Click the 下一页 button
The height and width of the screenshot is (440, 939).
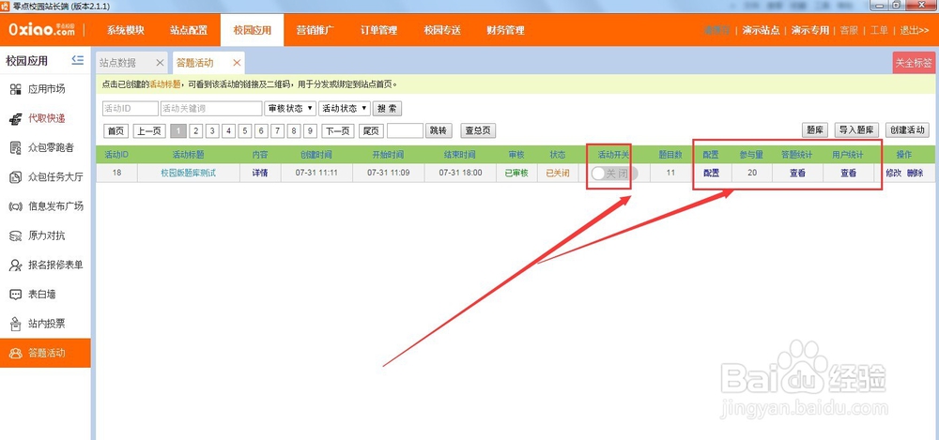pos(338,130)
